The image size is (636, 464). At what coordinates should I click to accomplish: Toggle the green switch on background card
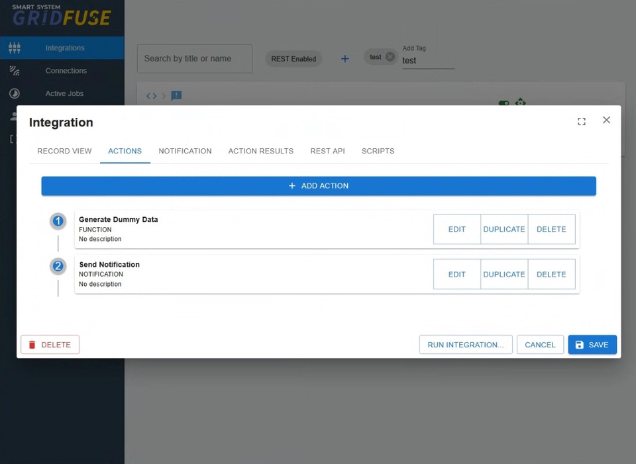tap(503, 103)
